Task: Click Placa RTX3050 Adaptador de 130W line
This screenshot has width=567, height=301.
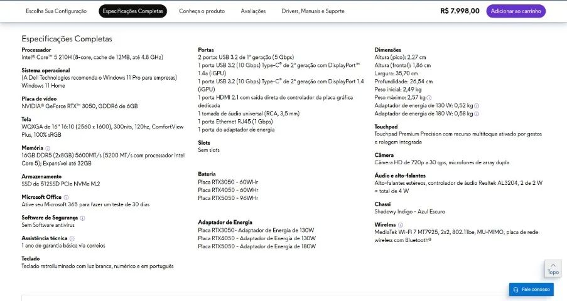Action: 256,230
